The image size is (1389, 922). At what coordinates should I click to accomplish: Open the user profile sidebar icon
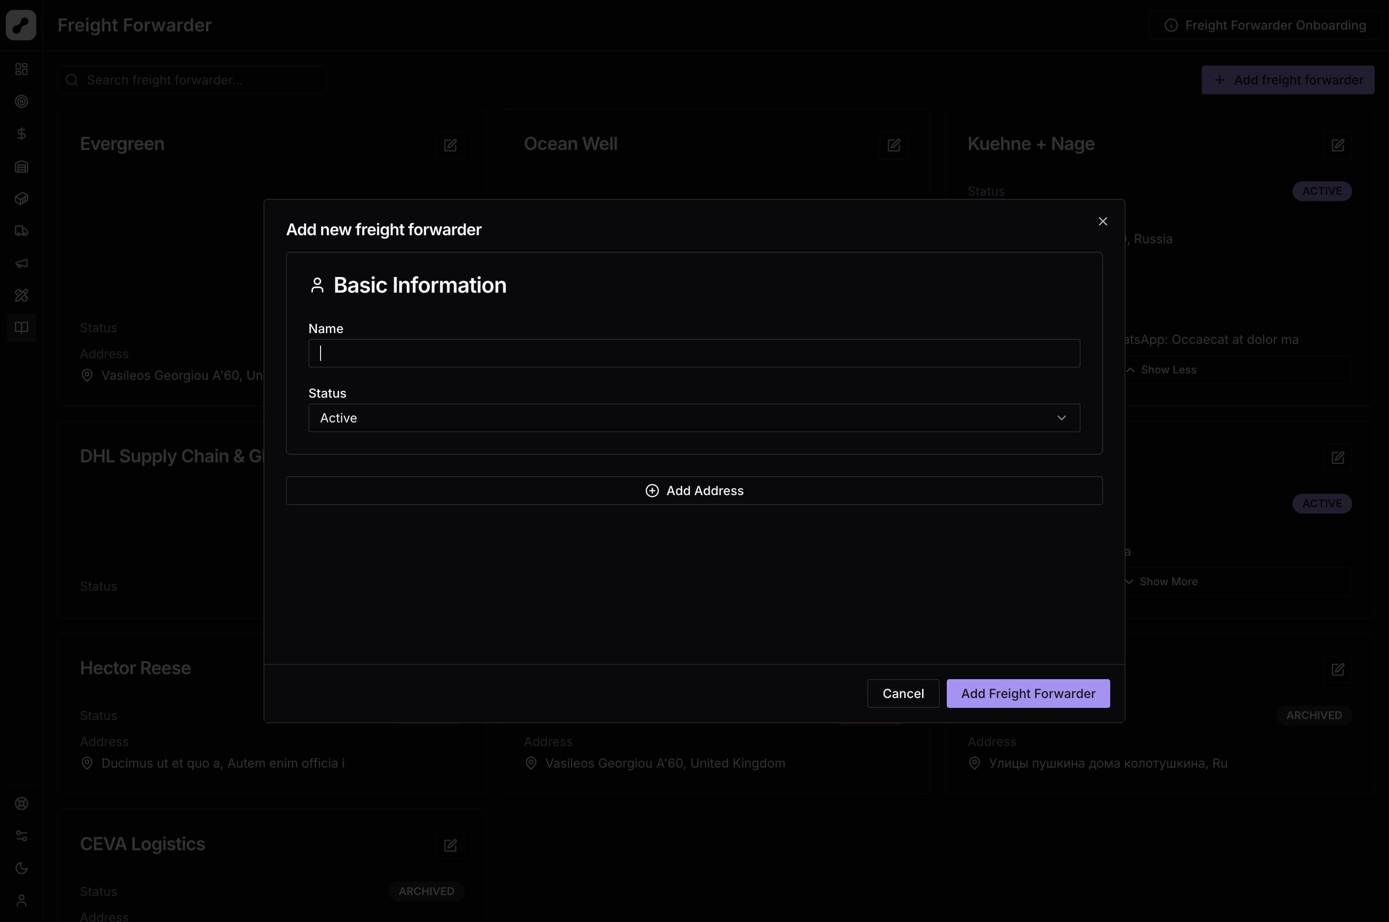click(22, 901)
